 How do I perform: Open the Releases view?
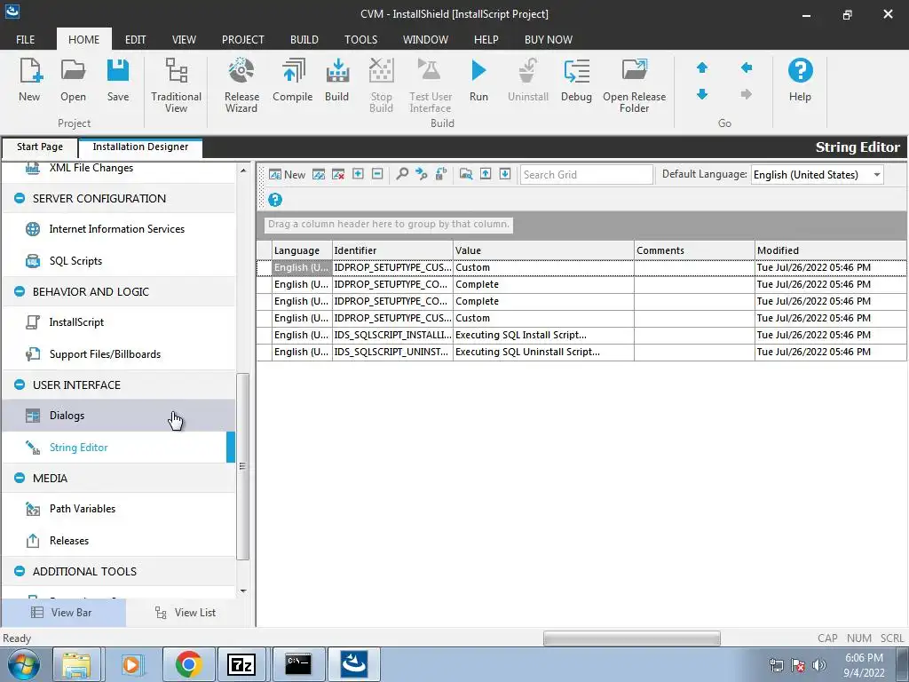pos(118,541)
